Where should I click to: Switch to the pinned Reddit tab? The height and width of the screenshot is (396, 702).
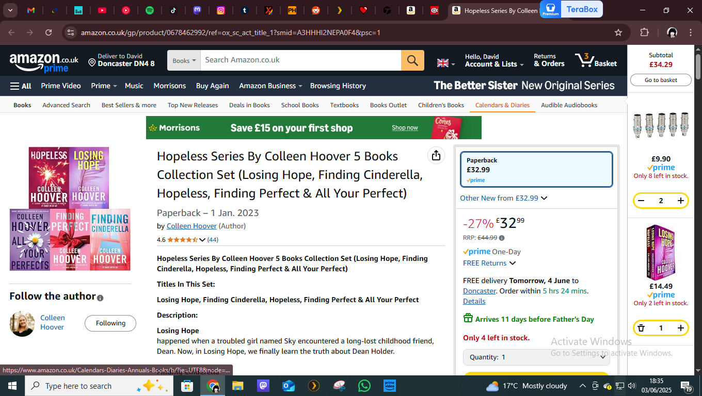[x=316, y=10]
